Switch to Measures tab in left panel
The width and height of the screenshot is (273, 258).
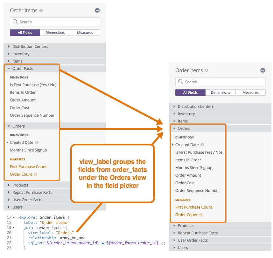[x=85, y=33]
